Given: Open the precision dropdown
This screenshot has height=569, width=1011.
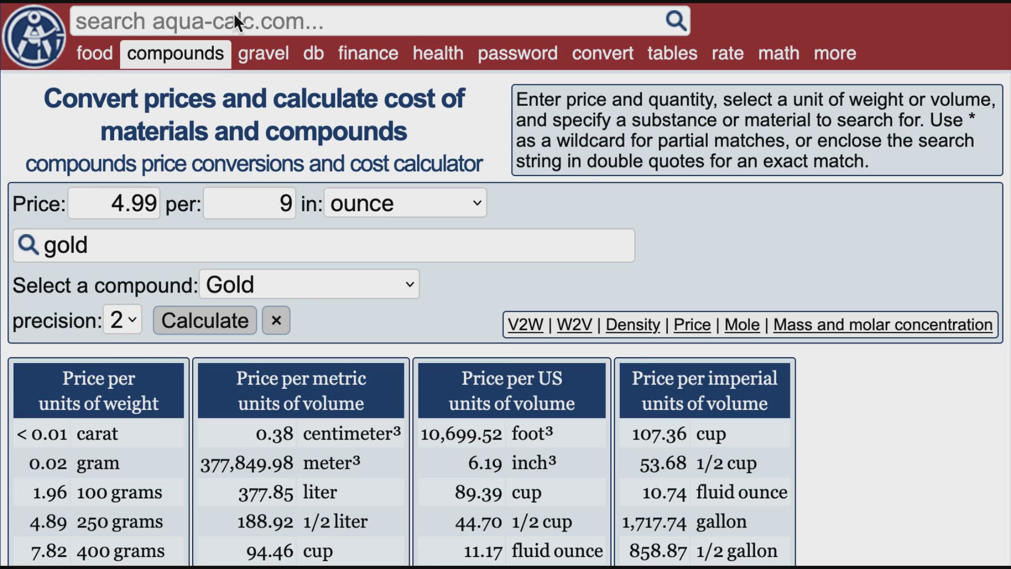Looking at the screenshot, I should (123, 320).
